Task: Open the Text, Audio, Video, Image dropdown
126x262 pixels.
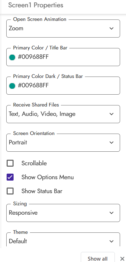Action: click(x=63, y=114)
